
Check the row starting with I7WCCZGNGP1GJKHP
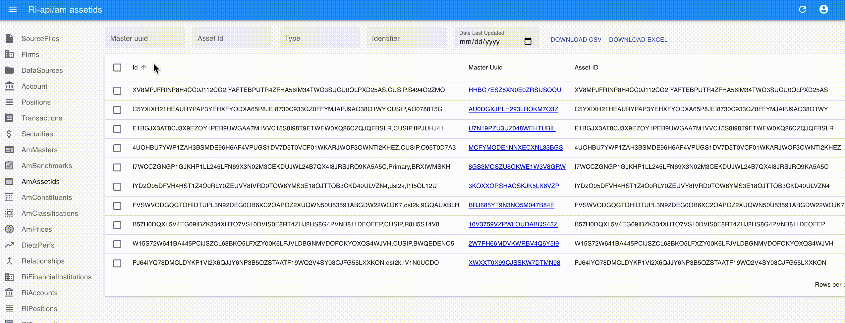117,167
